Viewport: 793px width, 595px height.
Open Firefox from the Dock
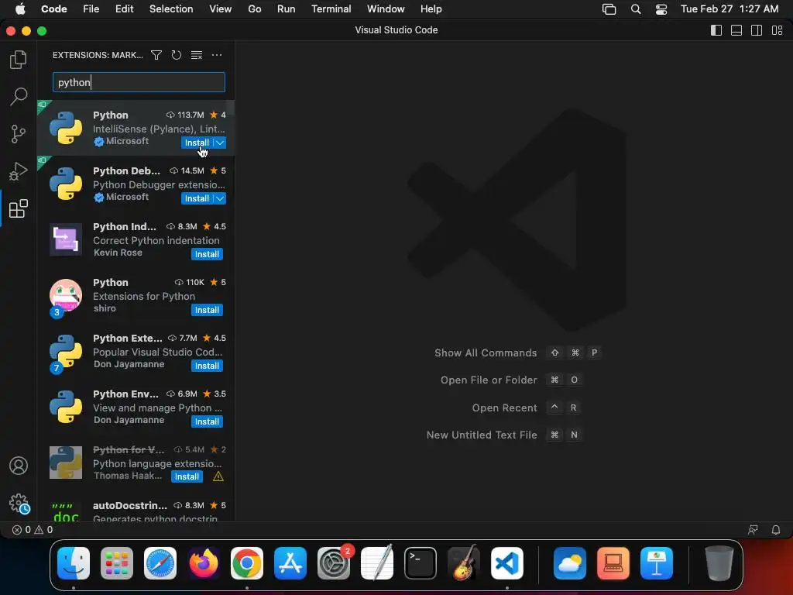click(x=204, y=563)
